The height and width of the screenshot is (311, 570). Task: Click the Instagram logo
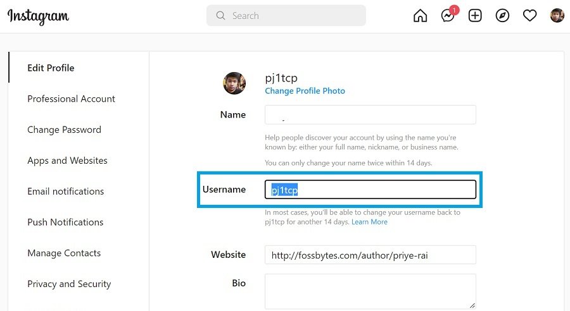38,16
